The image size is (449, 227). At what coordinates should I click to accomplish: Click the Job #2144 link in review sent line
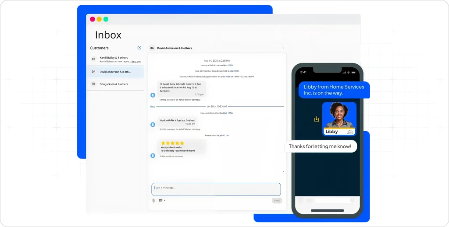tap(224, 136)
